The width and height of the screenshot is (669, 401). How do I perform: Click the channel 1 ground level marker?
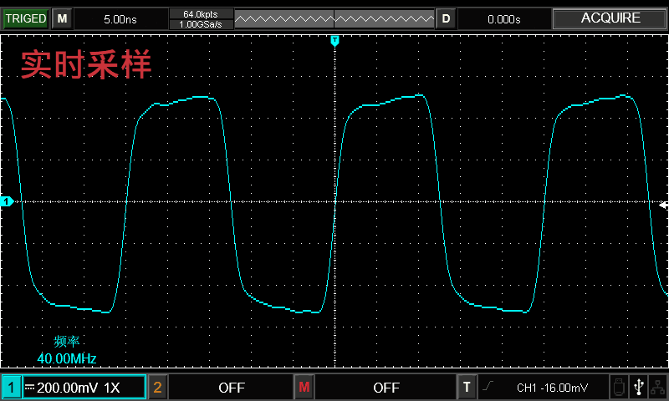click(x=6, y=201)
